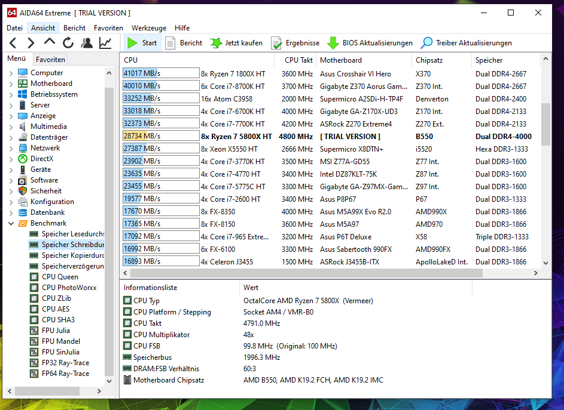The height and width of the screenshot is (410, 564).
Task: Open the user/results manager icon in toolbar
Action: 86,43
